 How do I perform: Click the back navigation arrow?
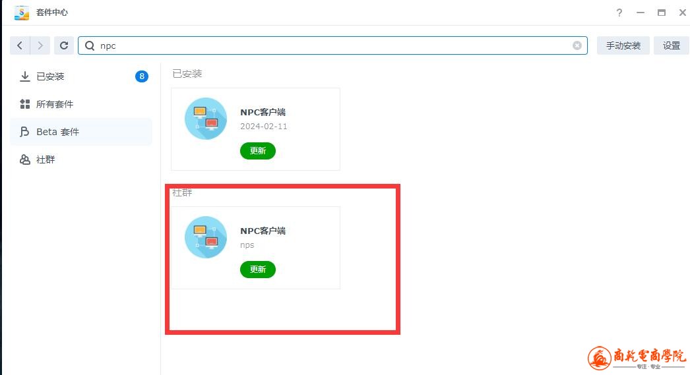pos(20,45)
